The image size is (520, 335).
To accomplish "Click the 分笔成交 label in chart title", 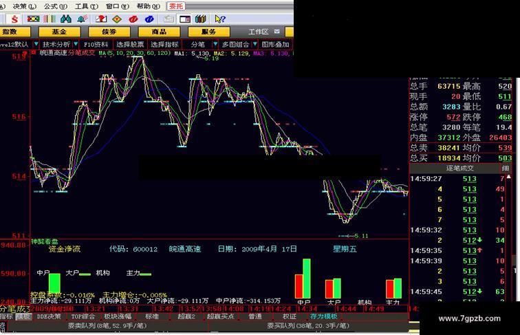I will click(x=82, y=52).
